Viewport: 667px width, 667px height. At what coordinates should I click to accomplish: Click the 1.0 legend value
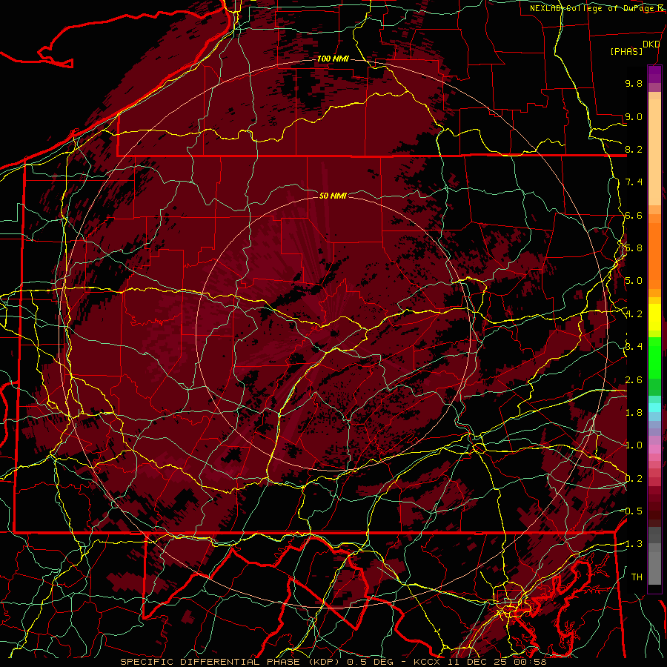(x=634, y=445)
